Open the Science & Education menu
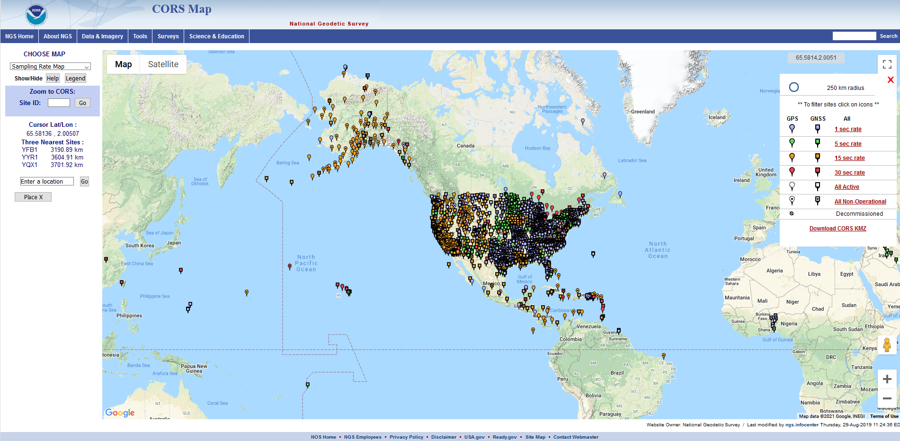Image resolution: width=900 pixels, height=441 pixels. 216,36
